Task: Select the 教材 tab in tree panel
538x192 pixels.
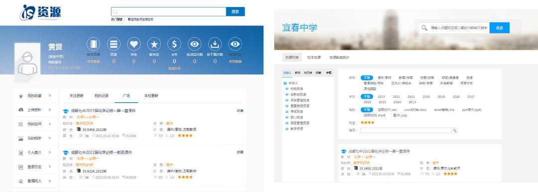Action: (x=298, y=73)
